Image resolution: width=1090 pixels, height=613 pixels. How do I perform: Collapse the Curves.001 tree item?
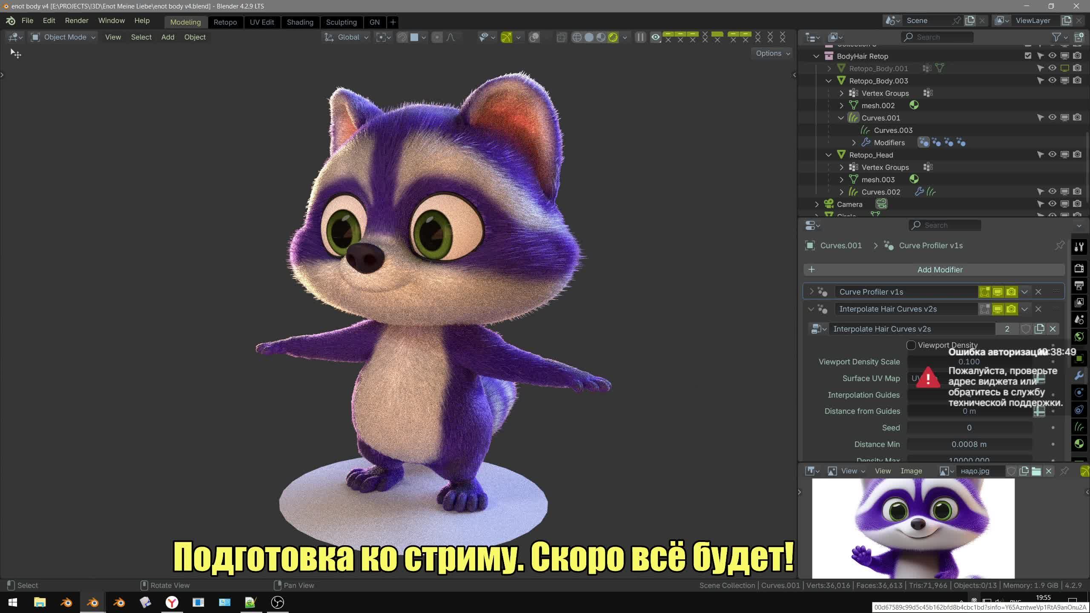click(x=841, y=118)
